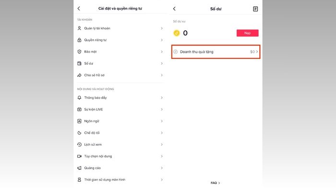The image size is (336, 189).
Task: Click the hourglass icon for screen time
Action: pyautogui.click(x=79, y=179)
